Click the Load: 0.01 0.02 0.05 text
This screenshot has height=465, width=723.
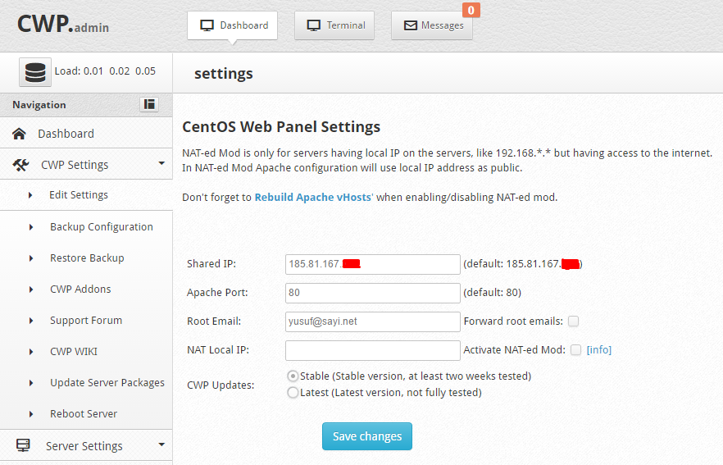click(x=105, y=71)
